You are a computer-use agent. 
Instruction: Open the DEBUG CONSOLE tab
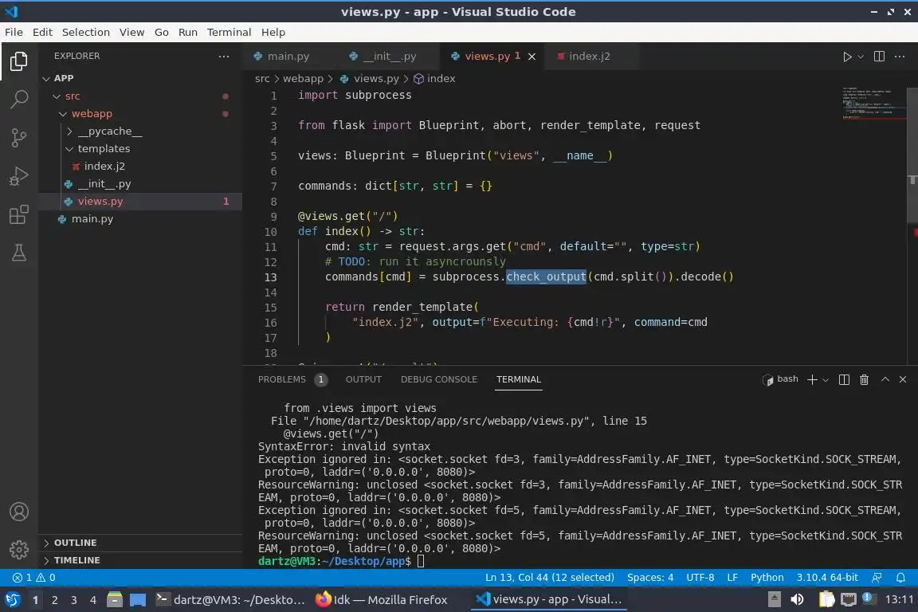click(438, 379)
